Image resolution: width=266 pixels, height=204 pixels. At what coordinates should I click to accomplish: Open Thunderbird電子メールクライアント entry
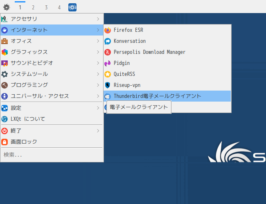coord(167,96)
